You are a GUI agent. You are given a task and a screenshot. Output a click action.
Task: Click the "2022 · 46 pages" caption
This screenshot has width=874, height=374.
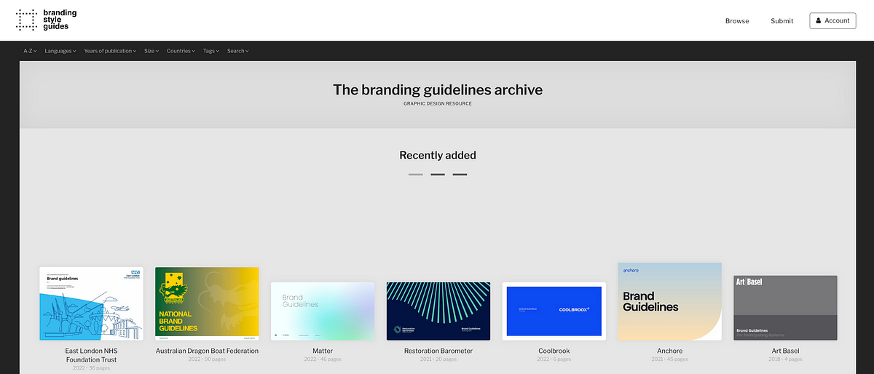coord(323,359)
